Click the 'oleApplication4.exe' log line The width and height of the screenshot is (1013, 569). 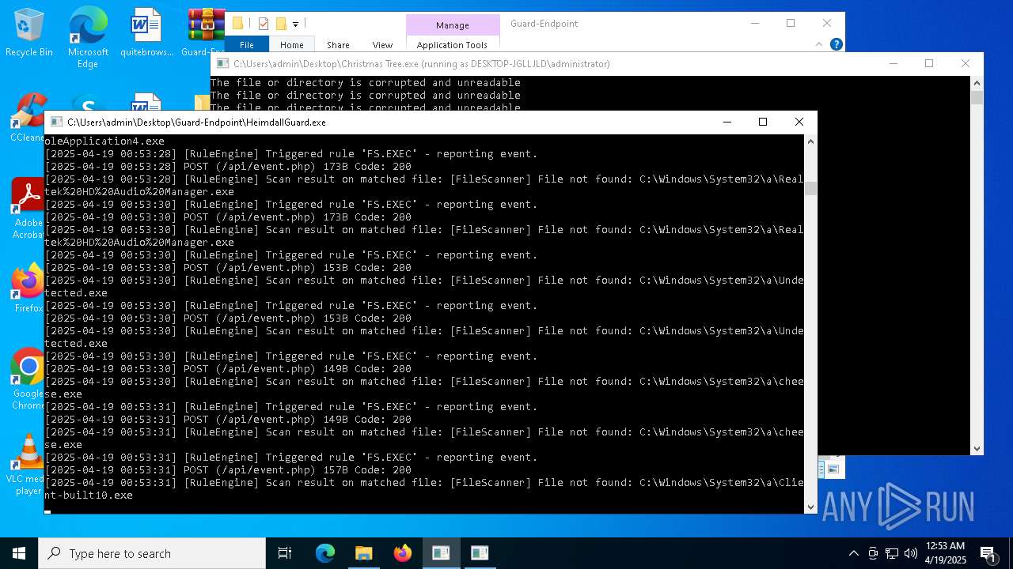pos(104,141)
